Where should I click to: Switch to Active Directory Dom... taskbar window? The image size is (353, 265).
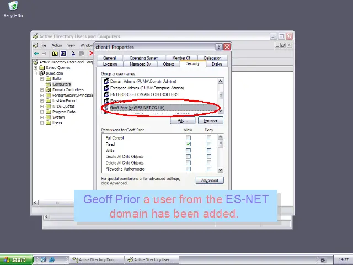[97, 260]
